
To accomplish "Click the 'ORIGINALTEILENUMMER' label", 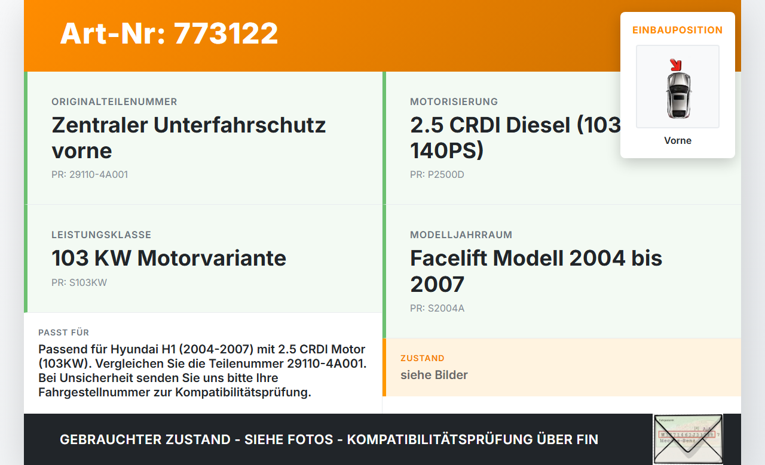I will (x=114, y=102).
